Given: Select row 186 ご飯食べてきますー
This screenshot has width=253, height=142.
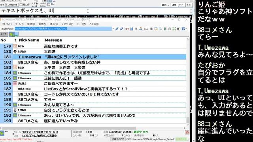Looking at the screenshot, I should (x=93, y=83).
